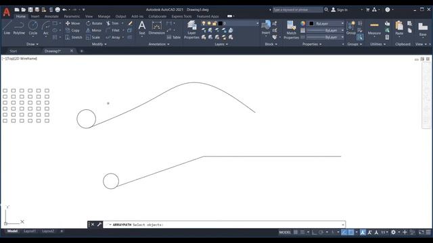
Task: Click the Measure tool
Action: tap(374, 28)
